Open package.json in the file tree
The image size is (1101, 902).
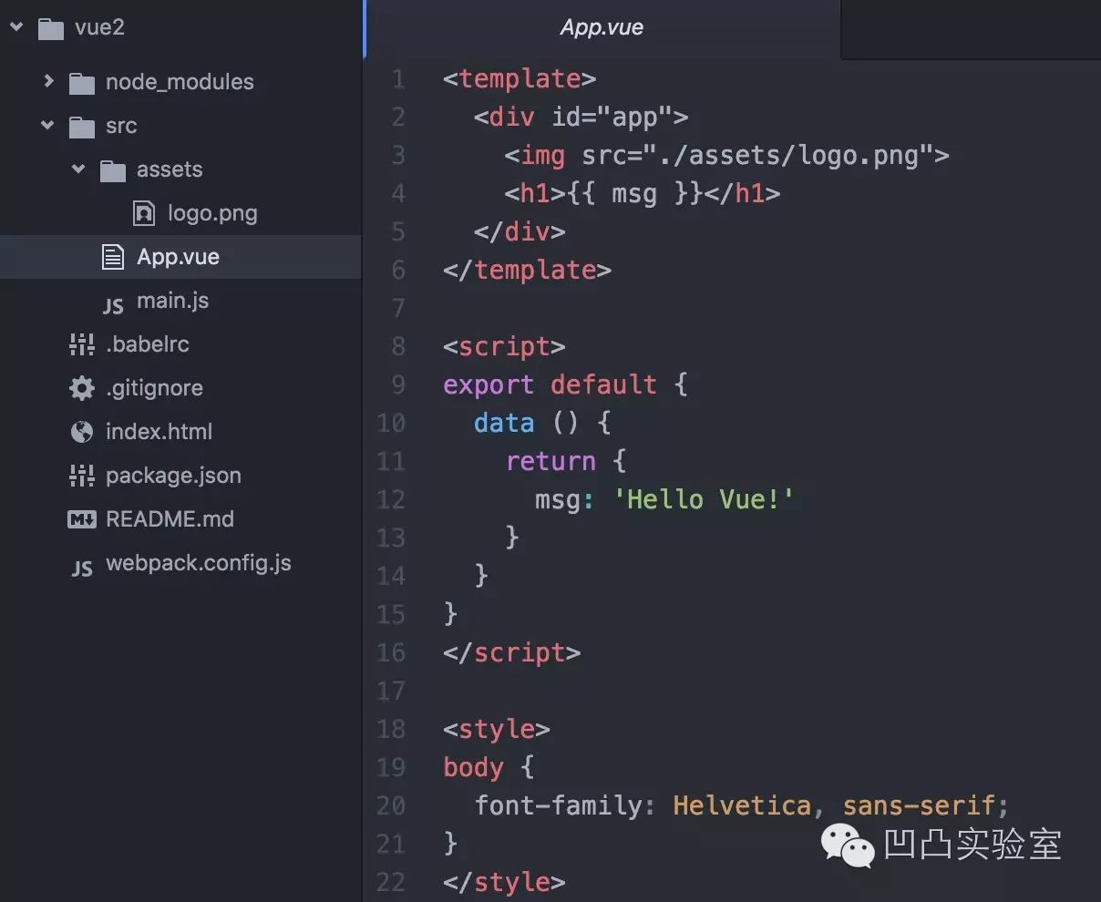[x=173, y=476]
